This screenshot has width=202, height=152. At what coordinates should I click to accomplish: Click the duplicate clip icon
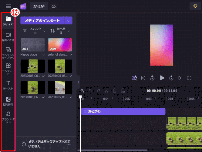point(123,91)
